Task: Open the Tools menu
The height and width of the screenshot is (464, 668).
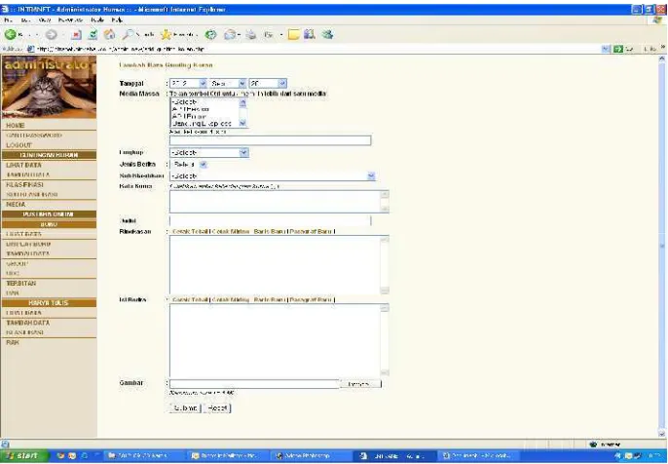Action: click(x=97, y=20)
